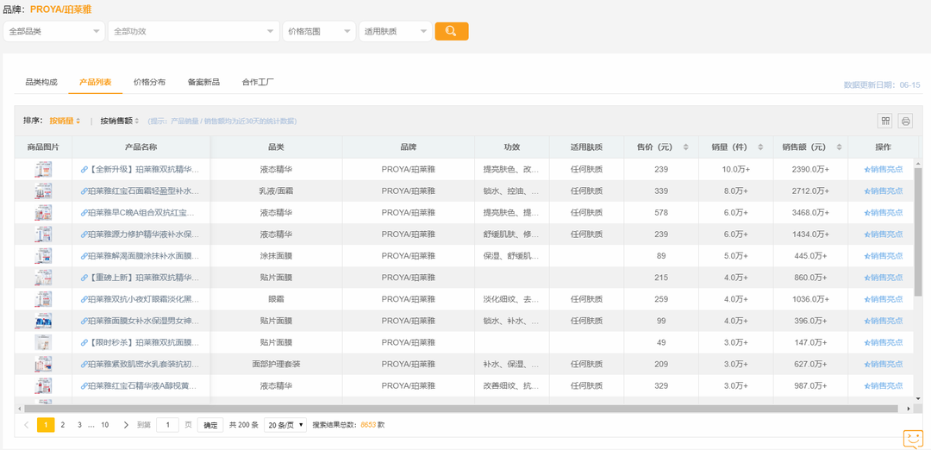Open the 适用肤质 dropdown
This screenshot has height=450, width=931.
pos(396,31)
